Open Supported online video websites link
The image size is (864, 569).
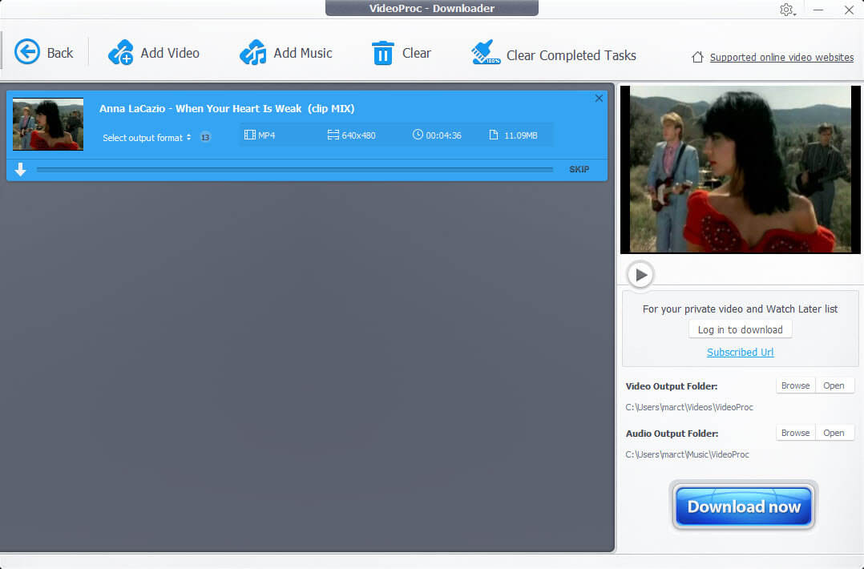click(781, 57)
